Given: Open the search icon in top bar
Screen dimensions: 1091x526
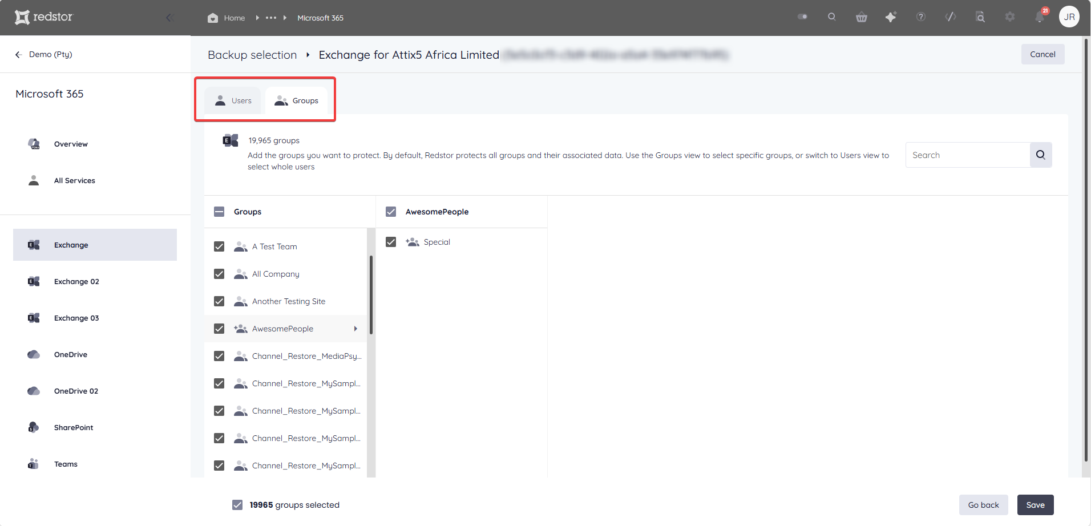Looking at the screenshot, I should 832,17.
